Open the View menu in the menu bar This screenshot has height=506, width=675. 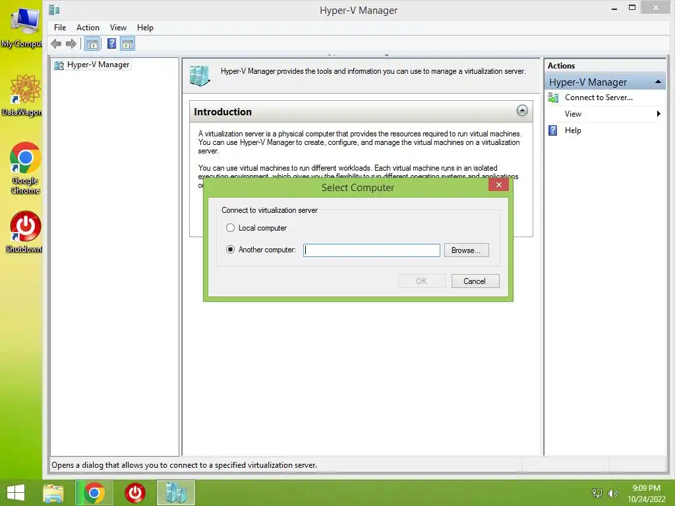pos(118,28)
